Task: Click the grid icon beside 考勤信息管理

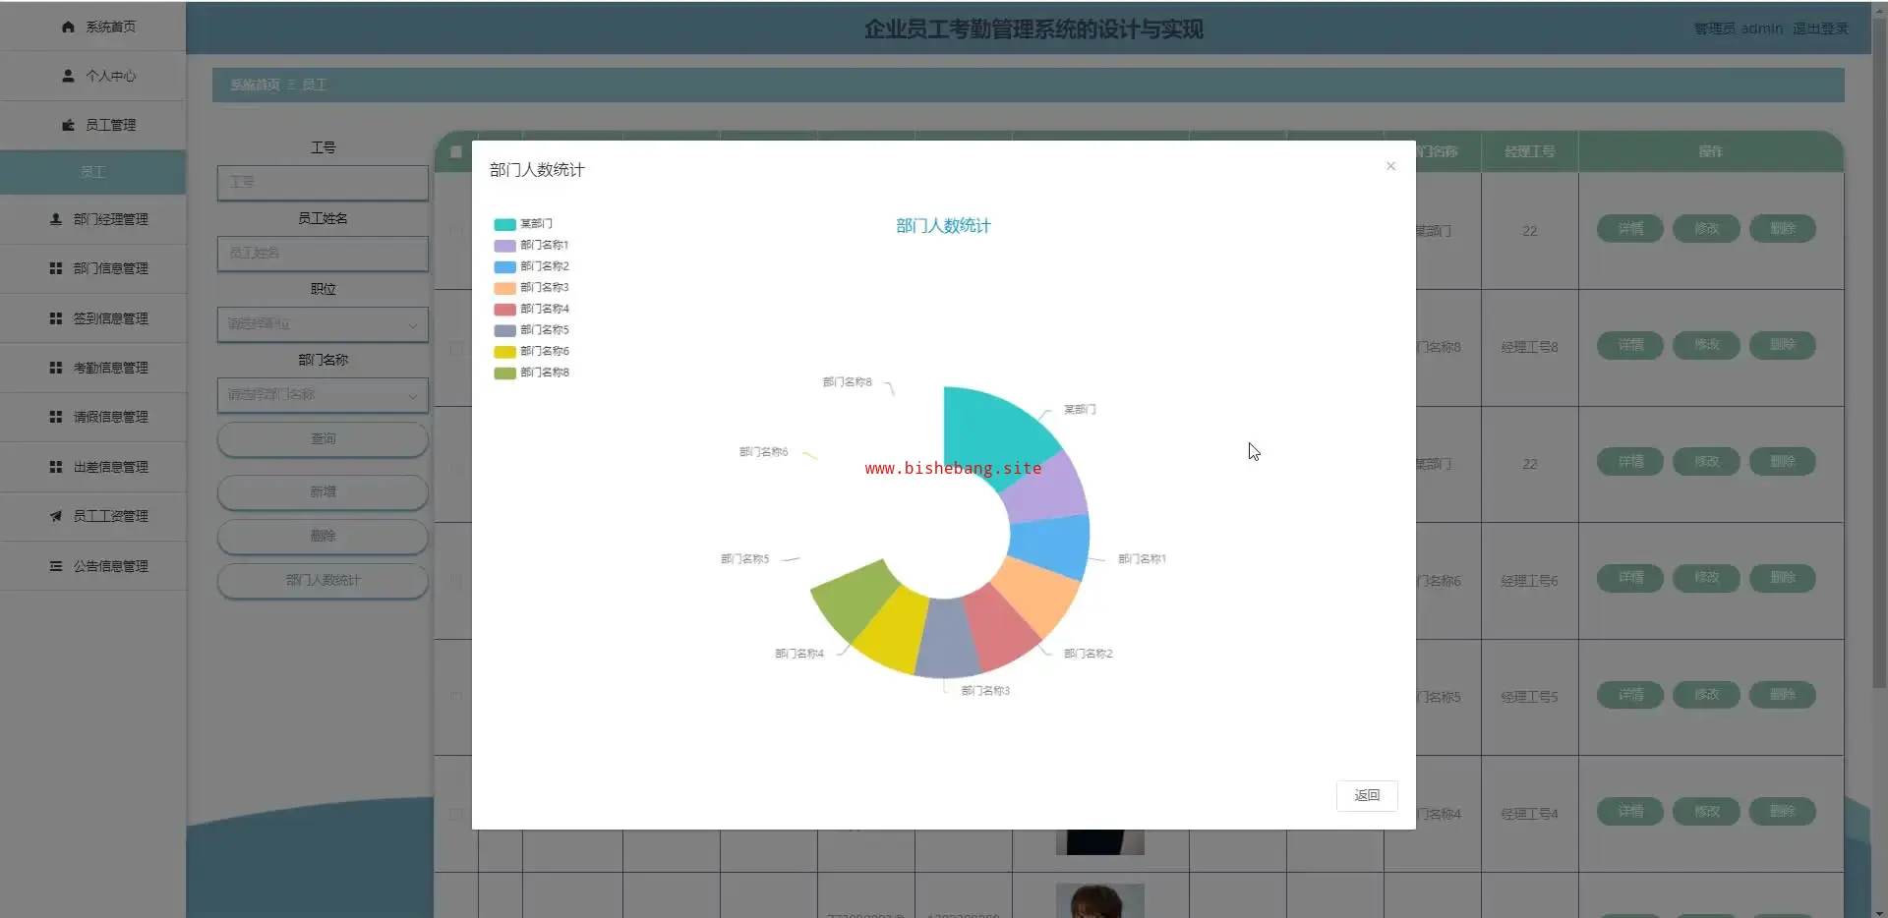Action: point(56,368)
